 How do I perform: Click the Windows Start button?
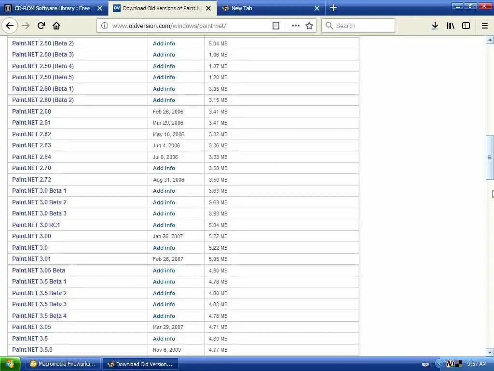[10, 364]
